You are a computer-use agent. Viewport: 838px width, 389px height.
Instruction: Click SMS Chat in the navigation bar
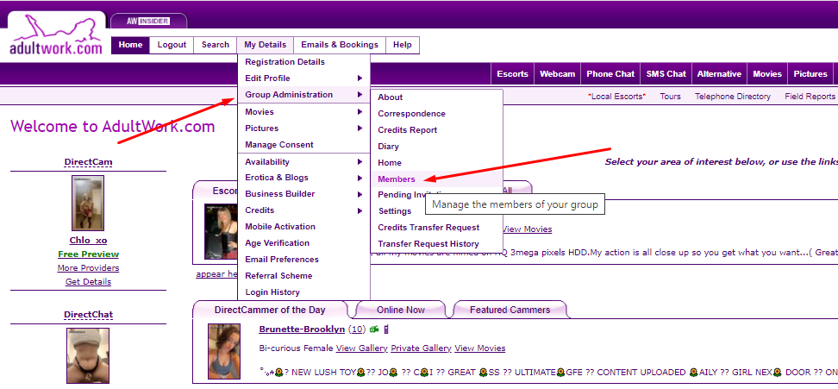(666, 74)
